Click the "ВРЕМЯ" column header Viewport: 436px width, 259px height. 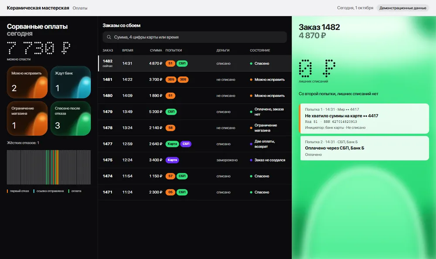128,50
